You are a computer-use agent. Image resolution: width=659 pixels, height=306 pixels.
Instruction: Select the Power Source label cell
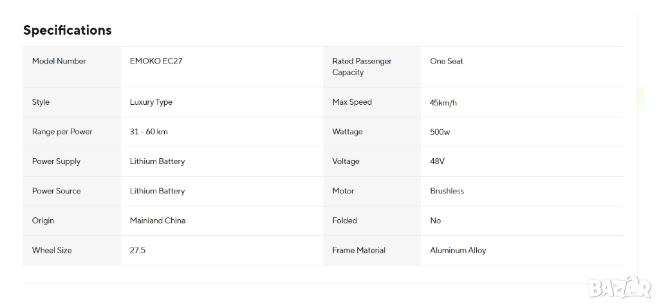57,191
